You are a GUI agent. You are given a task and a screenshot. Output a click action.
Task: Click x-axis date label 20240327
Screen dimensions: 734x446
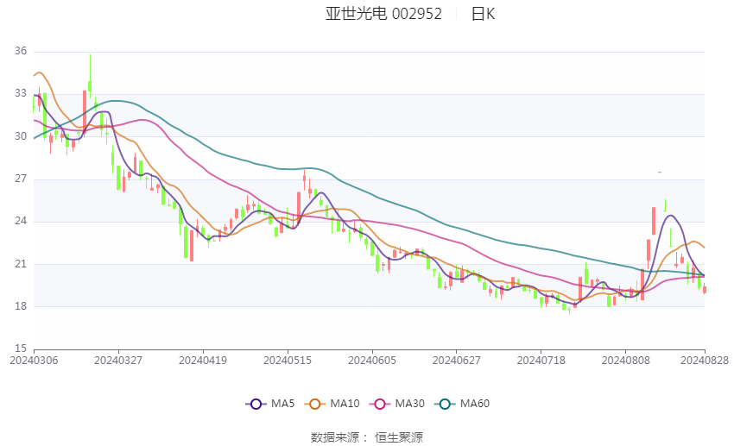pyautogui.click(x=118, y=361)
